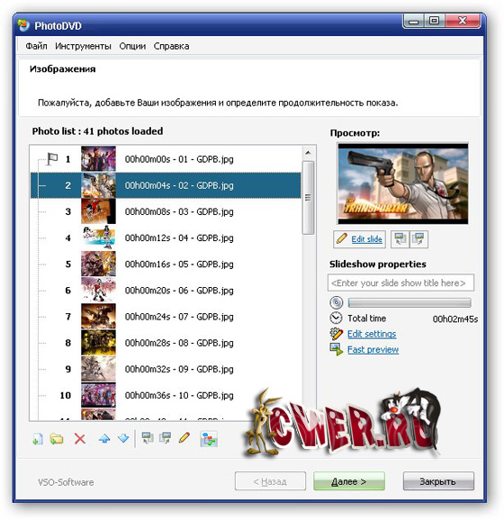504x520 pixels.
Task: Open the Edit settings link
Action: [x=372, y=334]
